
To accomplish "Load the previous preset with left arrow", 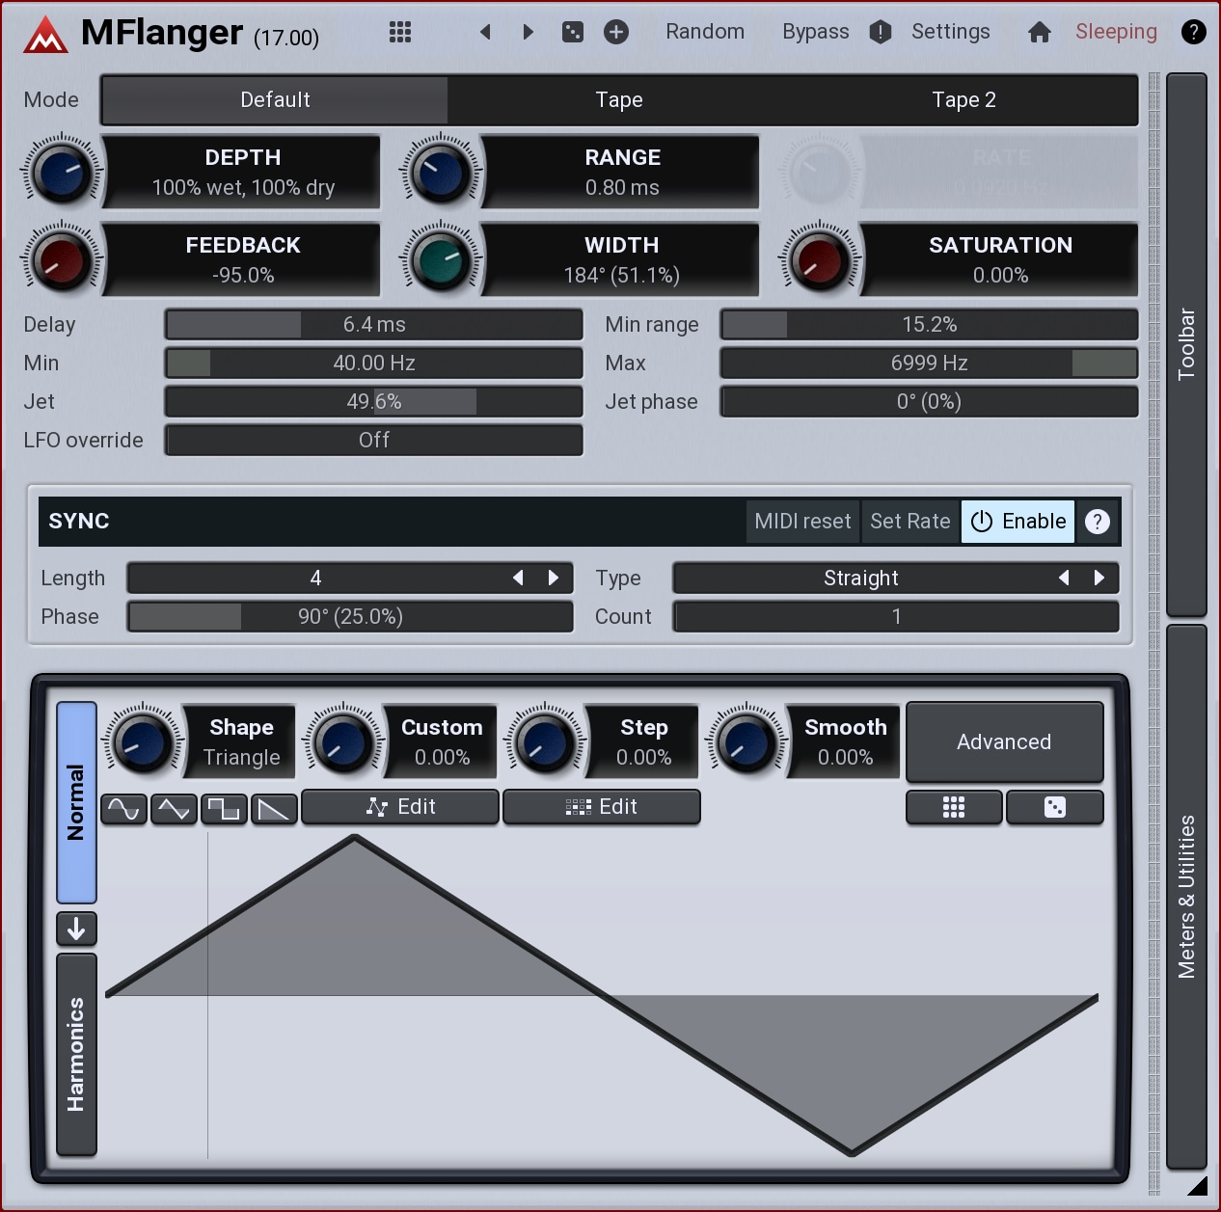I will [486, 32].
